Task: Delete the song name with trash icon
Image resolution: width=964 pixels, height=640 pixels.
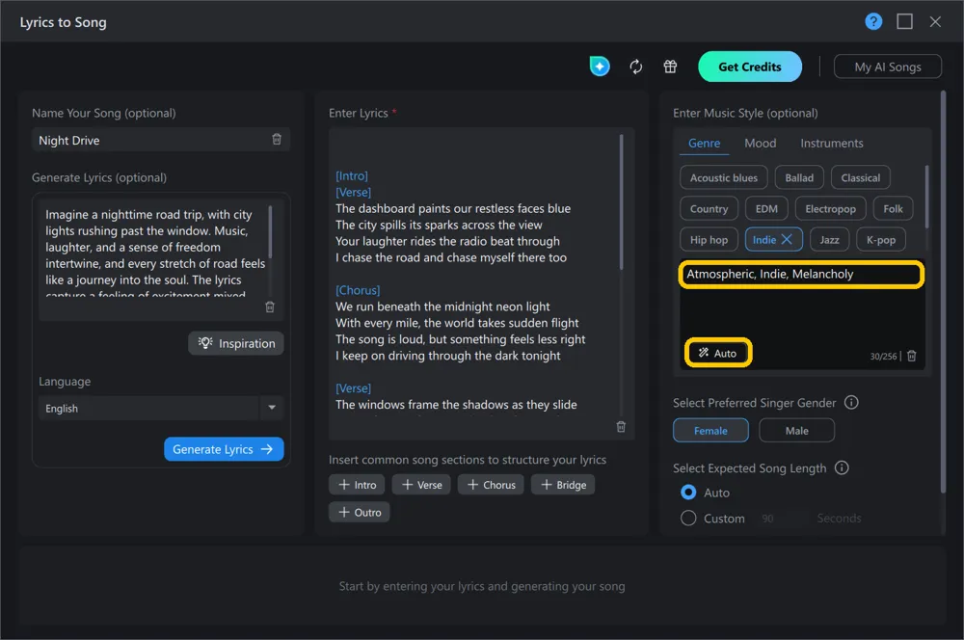Action: [277, 140]
